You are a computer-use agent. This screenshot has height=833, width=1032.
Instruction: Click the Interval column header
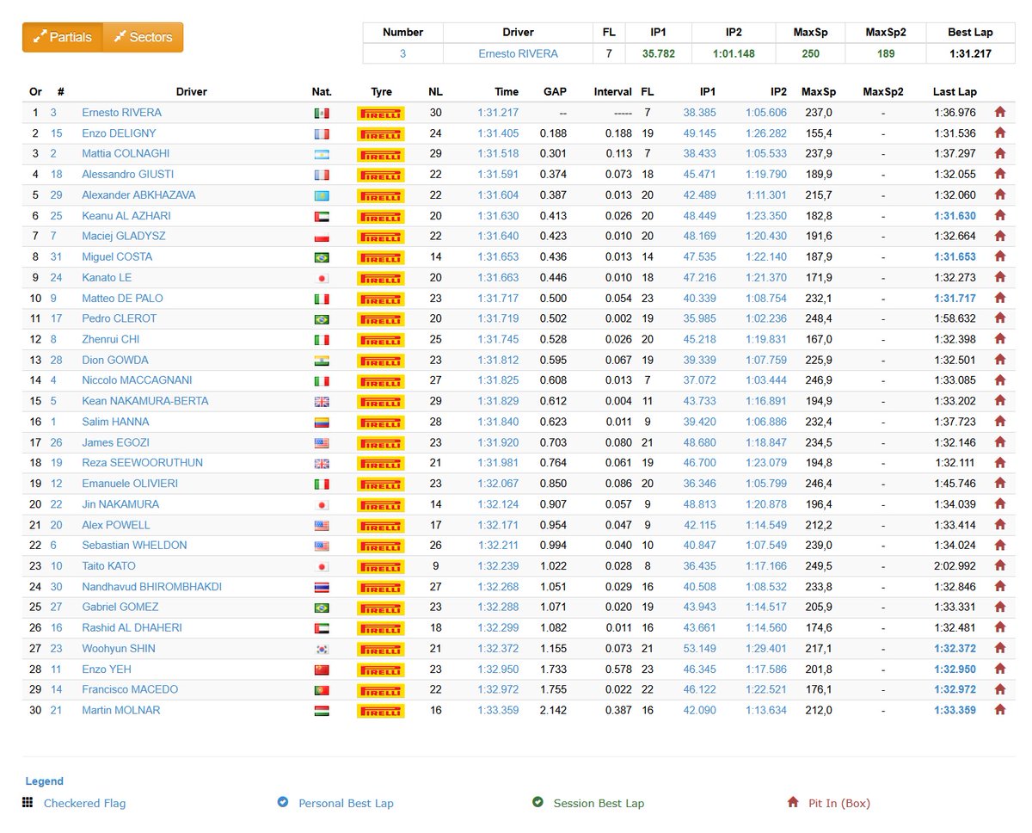coord(613,92)
